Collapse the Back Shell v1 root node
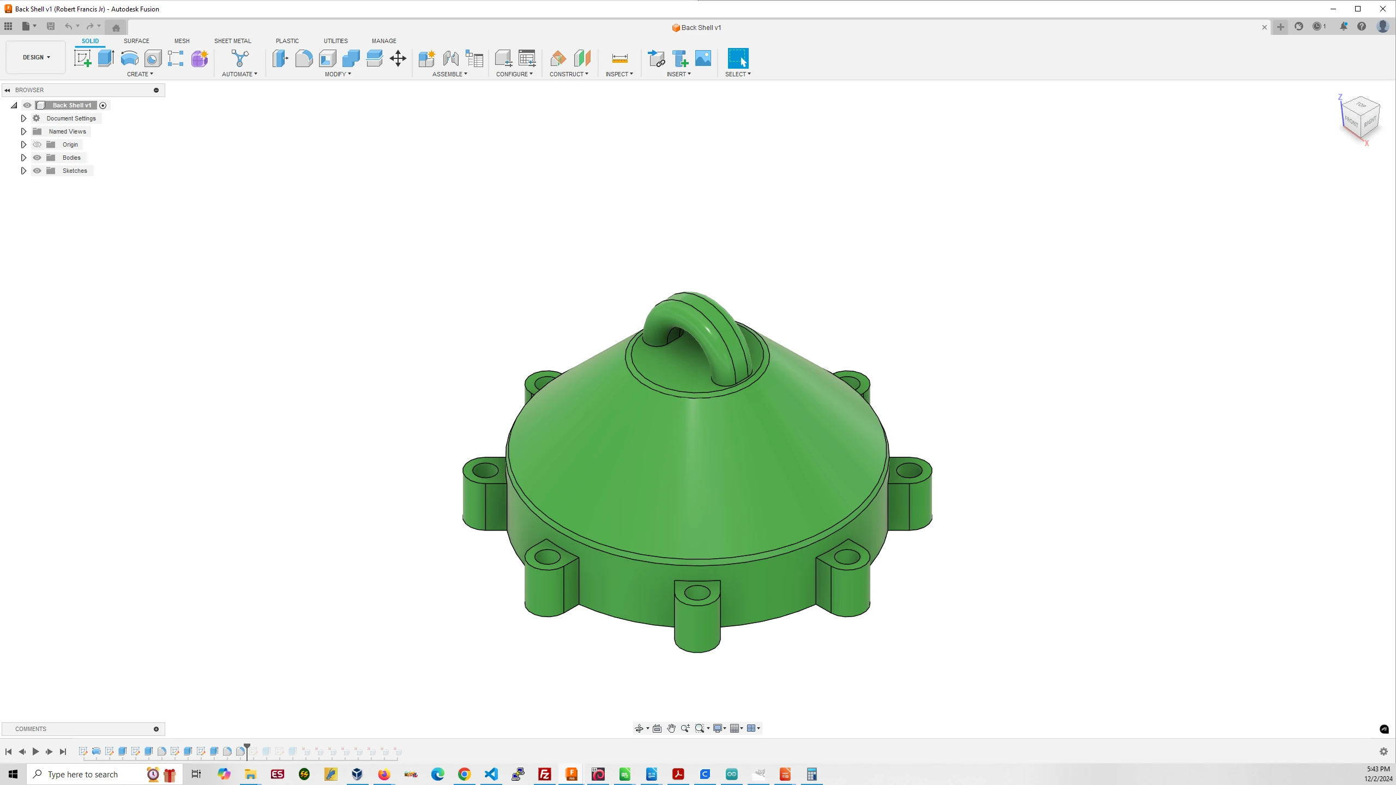 coord(14,105)
